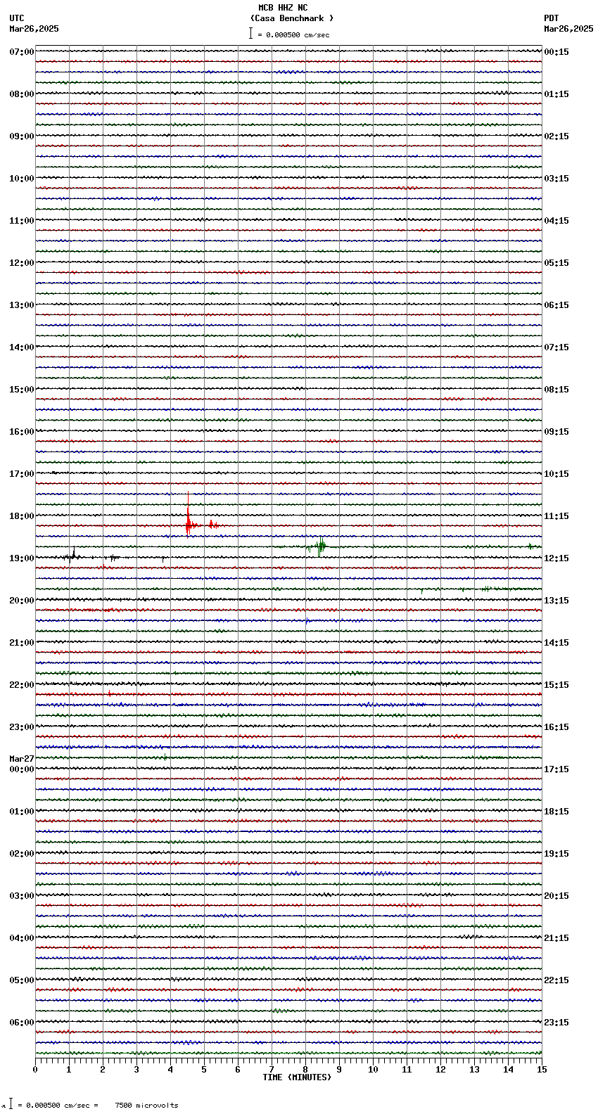Click the '12:15' PDT time label
The width and height of the screenshot is (598, 1114).
tap(556, 558)
